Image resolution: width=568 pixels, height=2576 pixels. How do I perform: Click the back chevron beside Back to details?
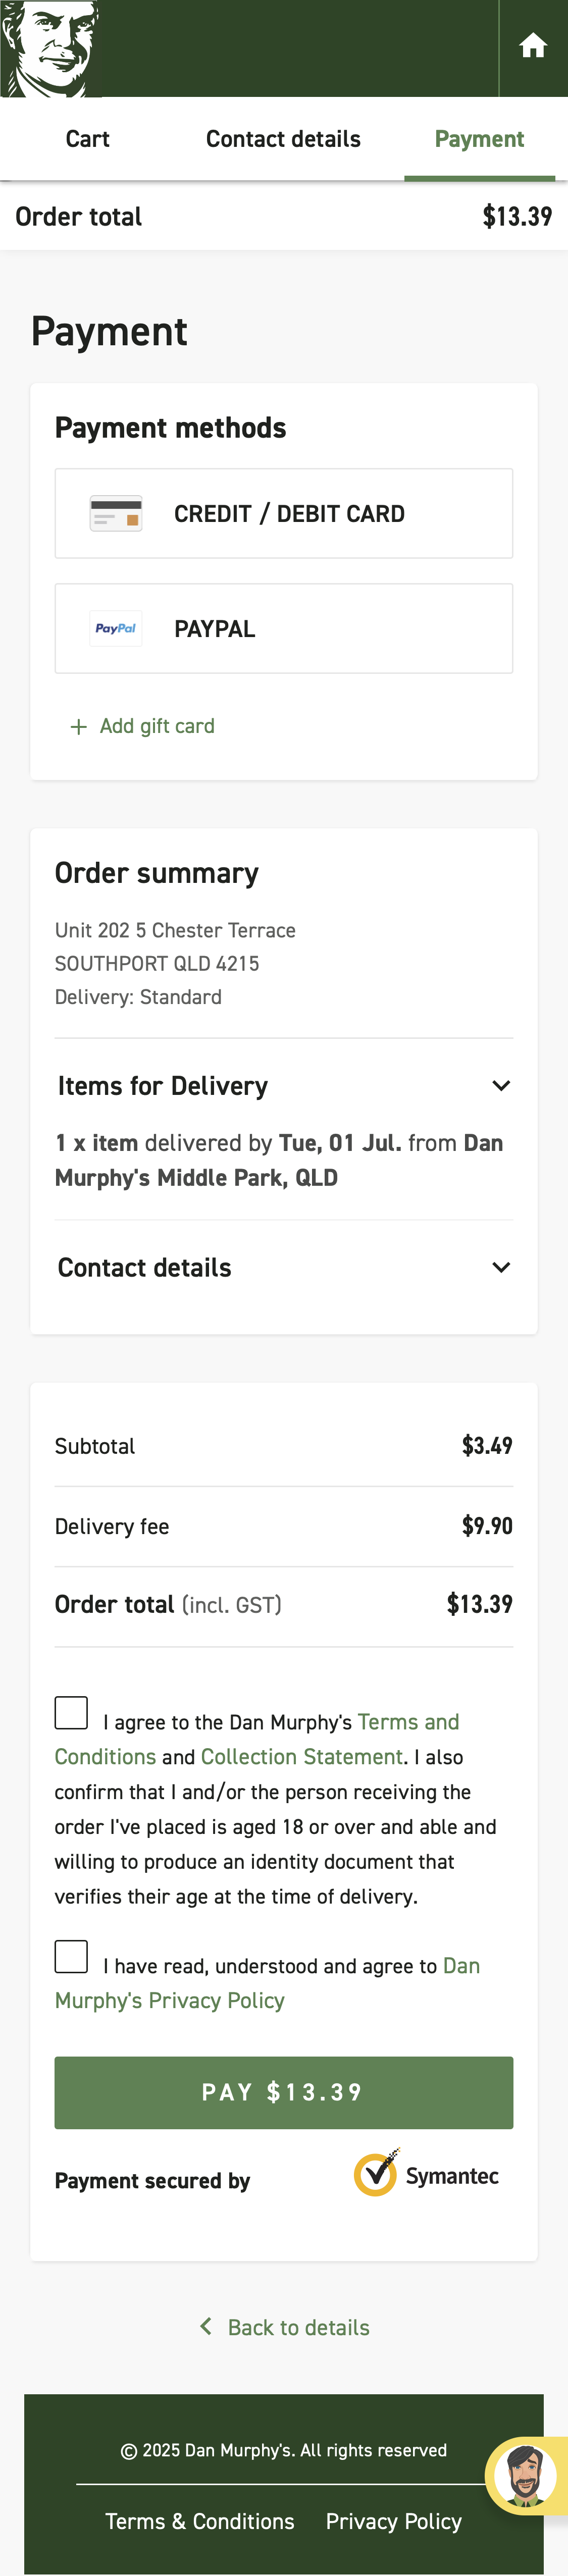coord(206,2327)
